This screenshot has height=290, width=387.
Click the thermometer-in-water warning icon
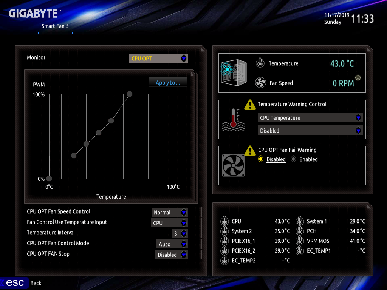[x=233, y=120]
